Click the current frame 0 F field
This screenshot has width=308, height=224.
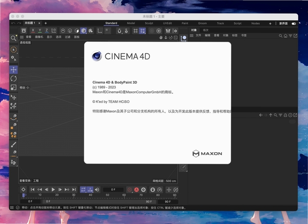pos(113,190)
